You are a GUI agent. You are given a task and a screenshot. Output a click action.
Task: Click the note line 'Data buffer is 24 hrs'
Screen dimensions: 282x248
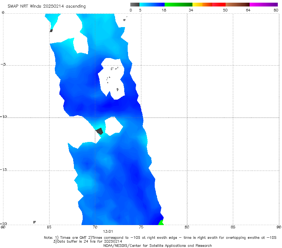[88, 242]
